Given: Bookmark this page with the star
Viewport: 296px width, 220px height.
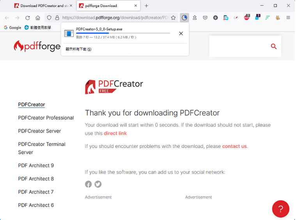Looking at the screenshot, I should click(173, 18).
